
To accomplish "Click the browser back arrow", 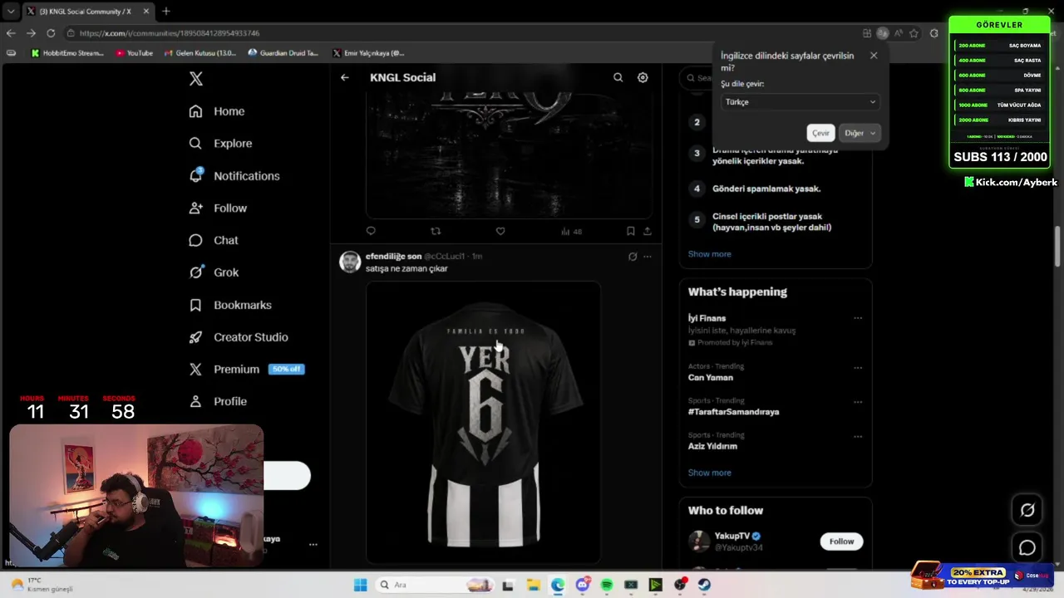I will (x=11, y=33).
